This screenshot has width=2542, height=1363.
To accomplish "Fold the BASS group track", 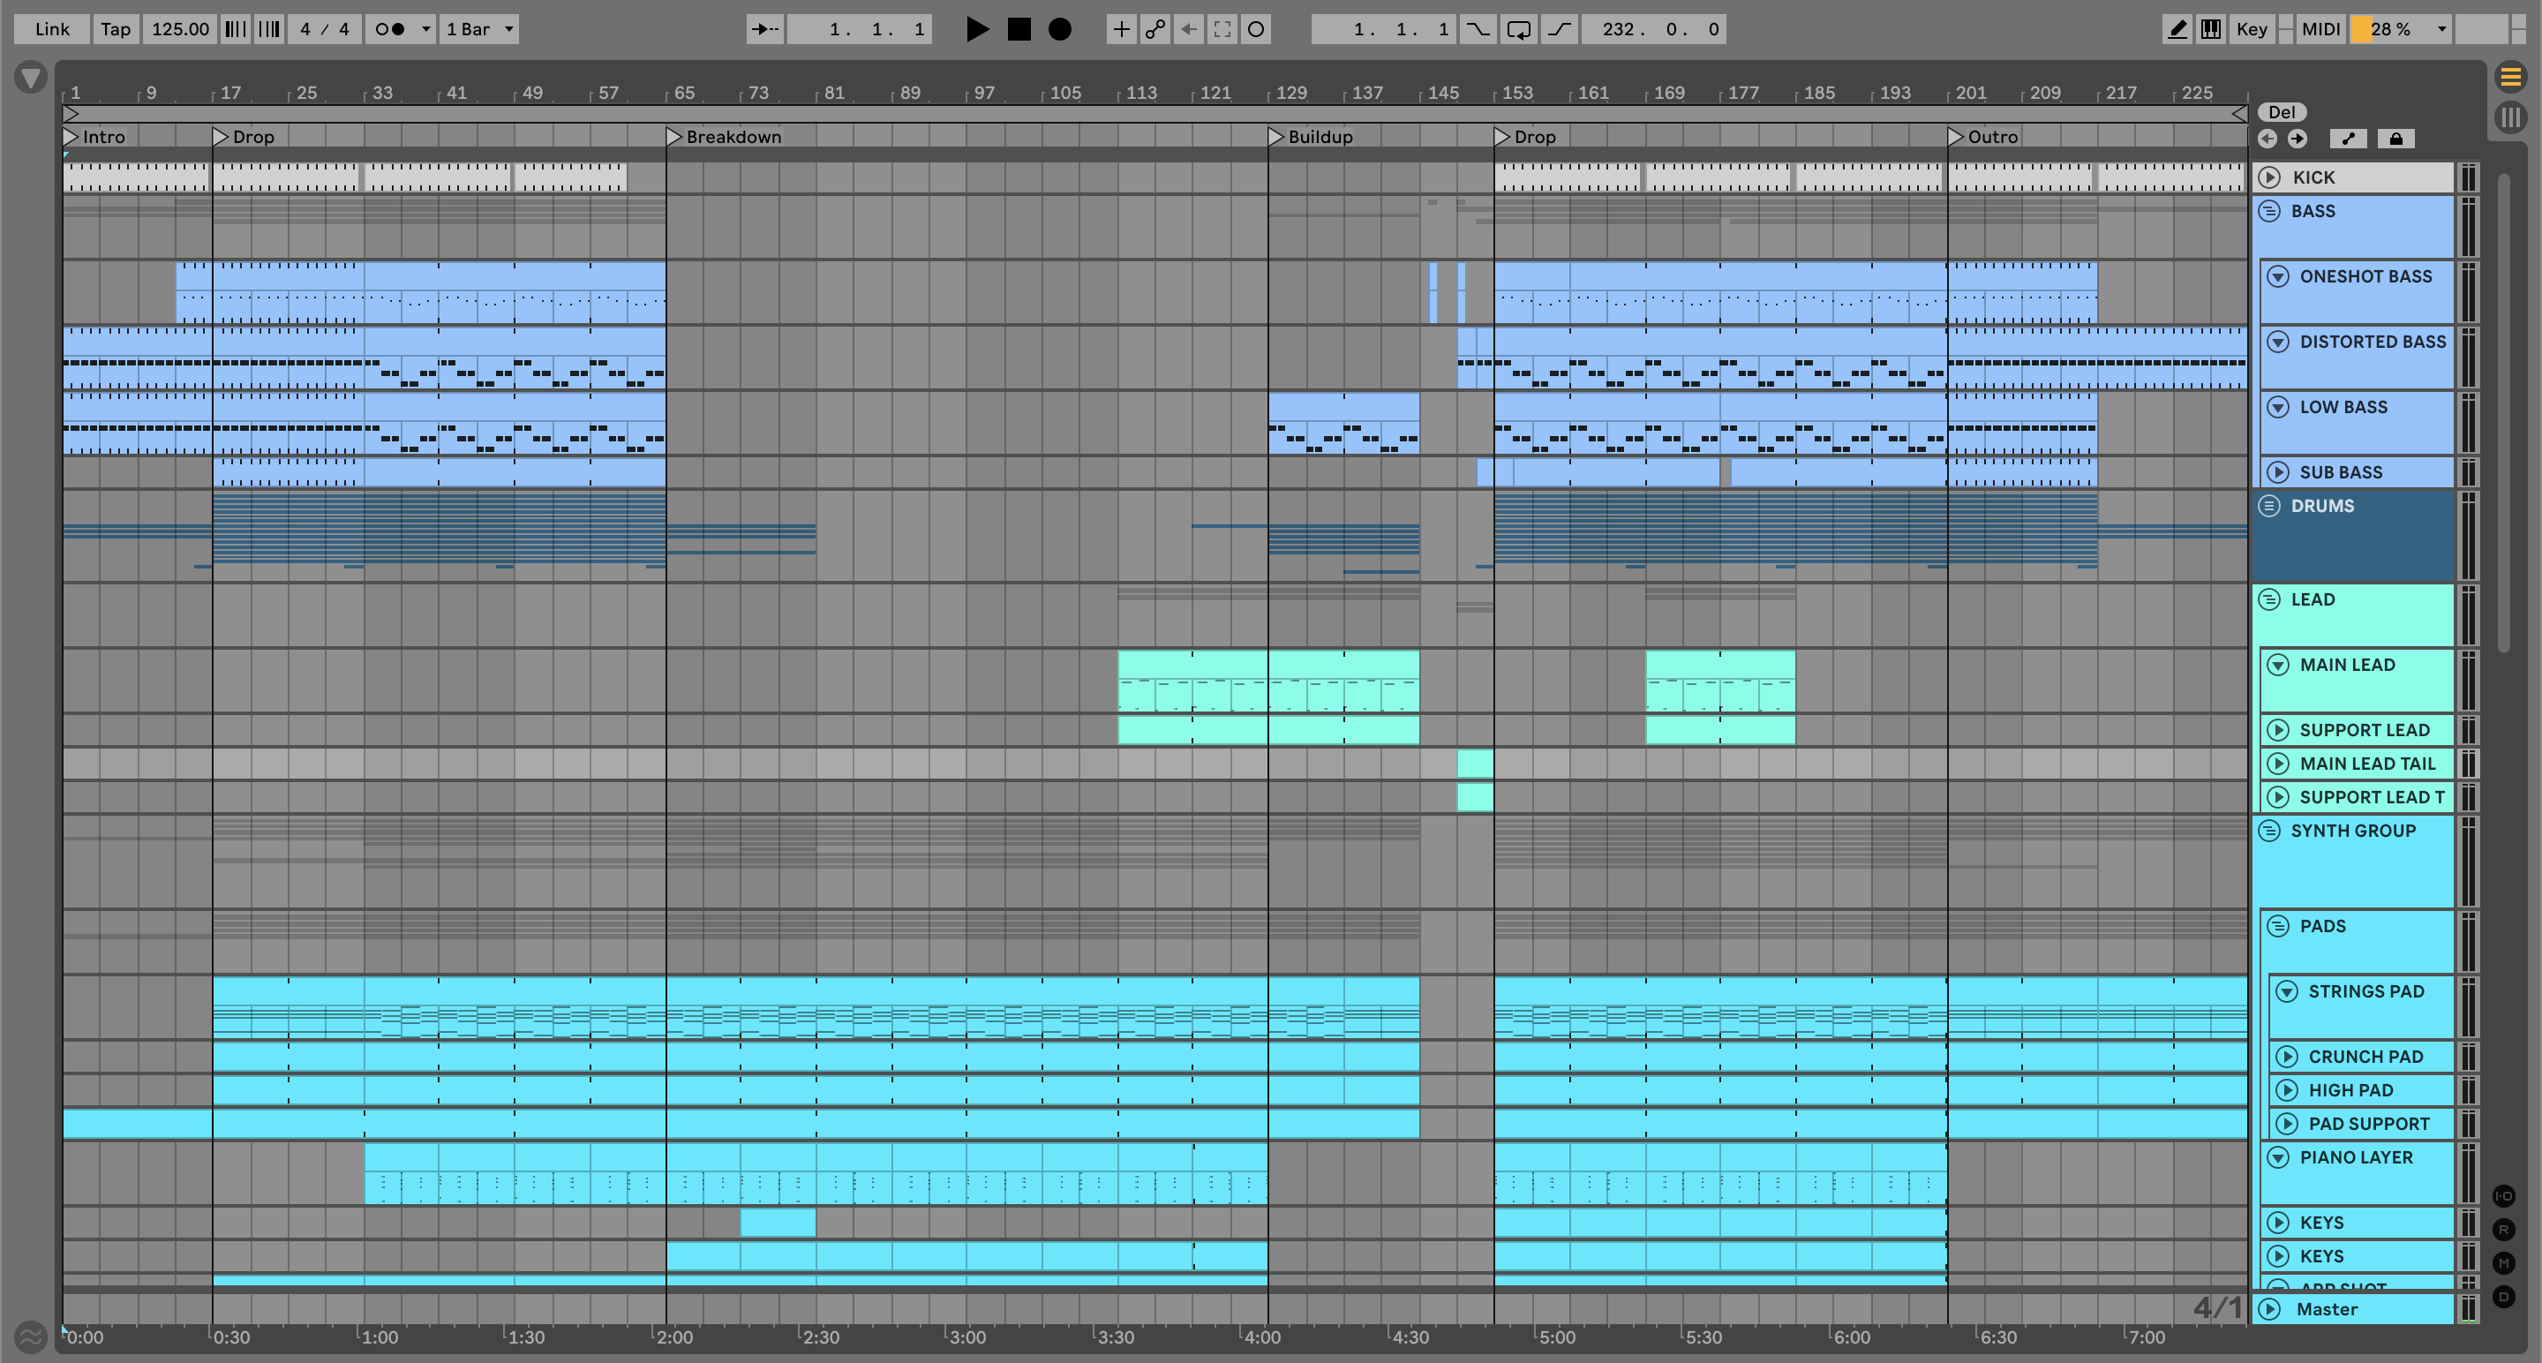I will 2268,211.
